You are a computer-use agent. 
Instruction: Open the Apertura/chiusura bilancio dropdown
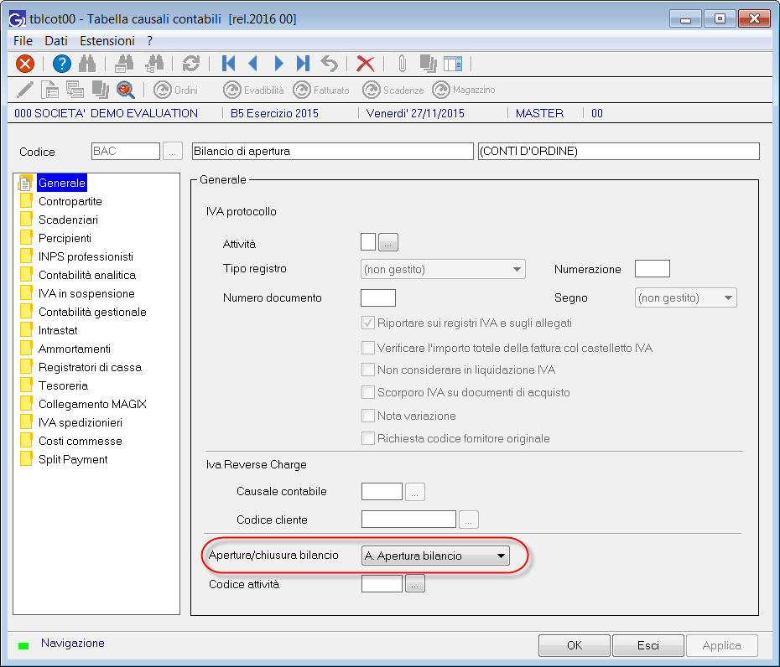point(435,556)
